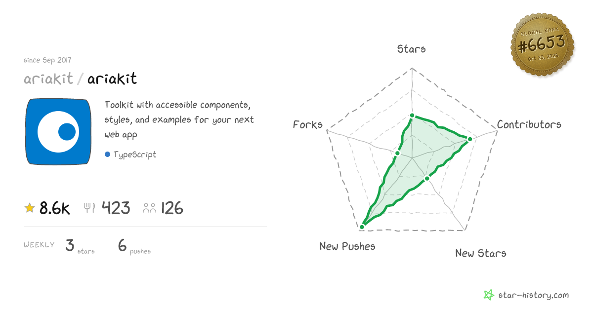Select the Contributors axis label

click(x=529, y=124)
